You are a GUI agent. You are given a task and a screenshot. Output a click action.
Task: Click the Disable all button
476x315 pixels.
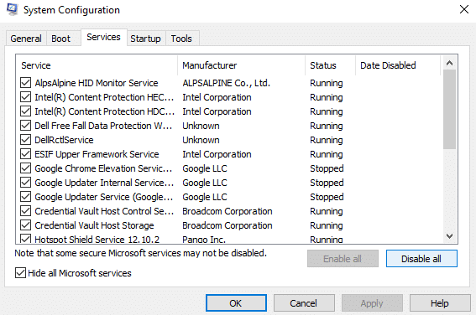tap(421, 259)
